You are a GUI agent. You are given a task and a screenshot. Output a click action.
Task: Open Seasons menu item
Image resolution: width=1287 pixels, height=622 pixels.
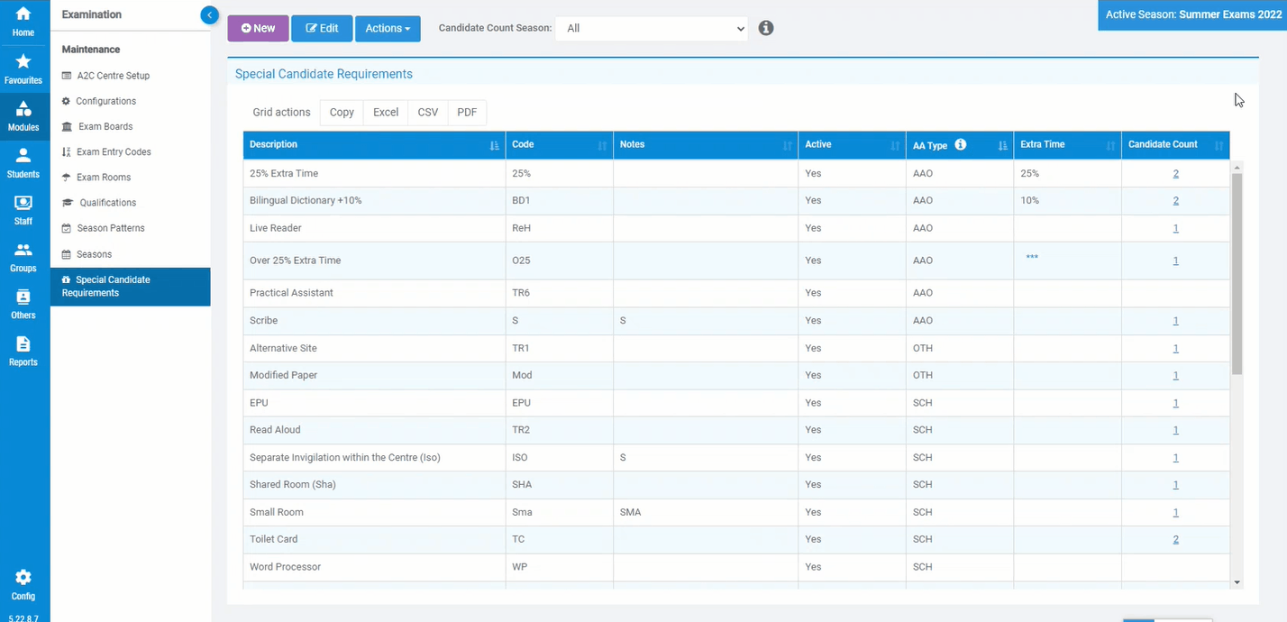coord(94,254)
